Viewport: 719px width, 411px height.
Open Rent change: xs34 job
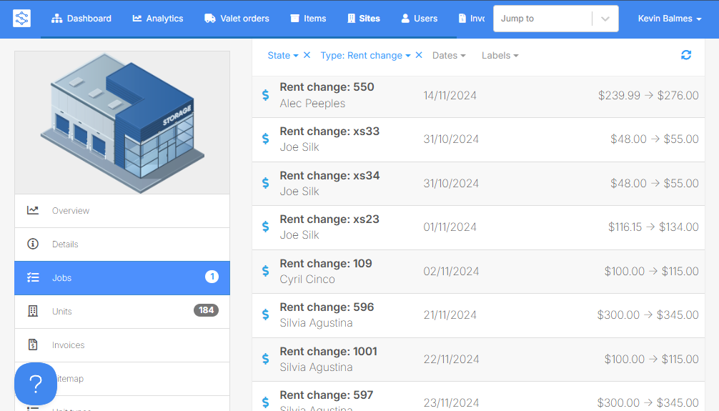tap(478, 184)
